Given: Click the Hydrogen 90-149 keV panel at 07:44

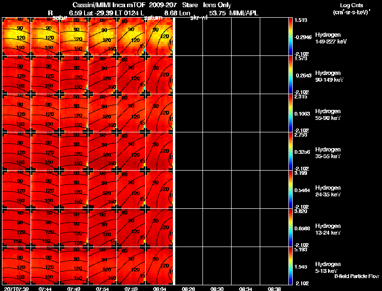Looking at the screenshot, I should (x=45, y=75).
